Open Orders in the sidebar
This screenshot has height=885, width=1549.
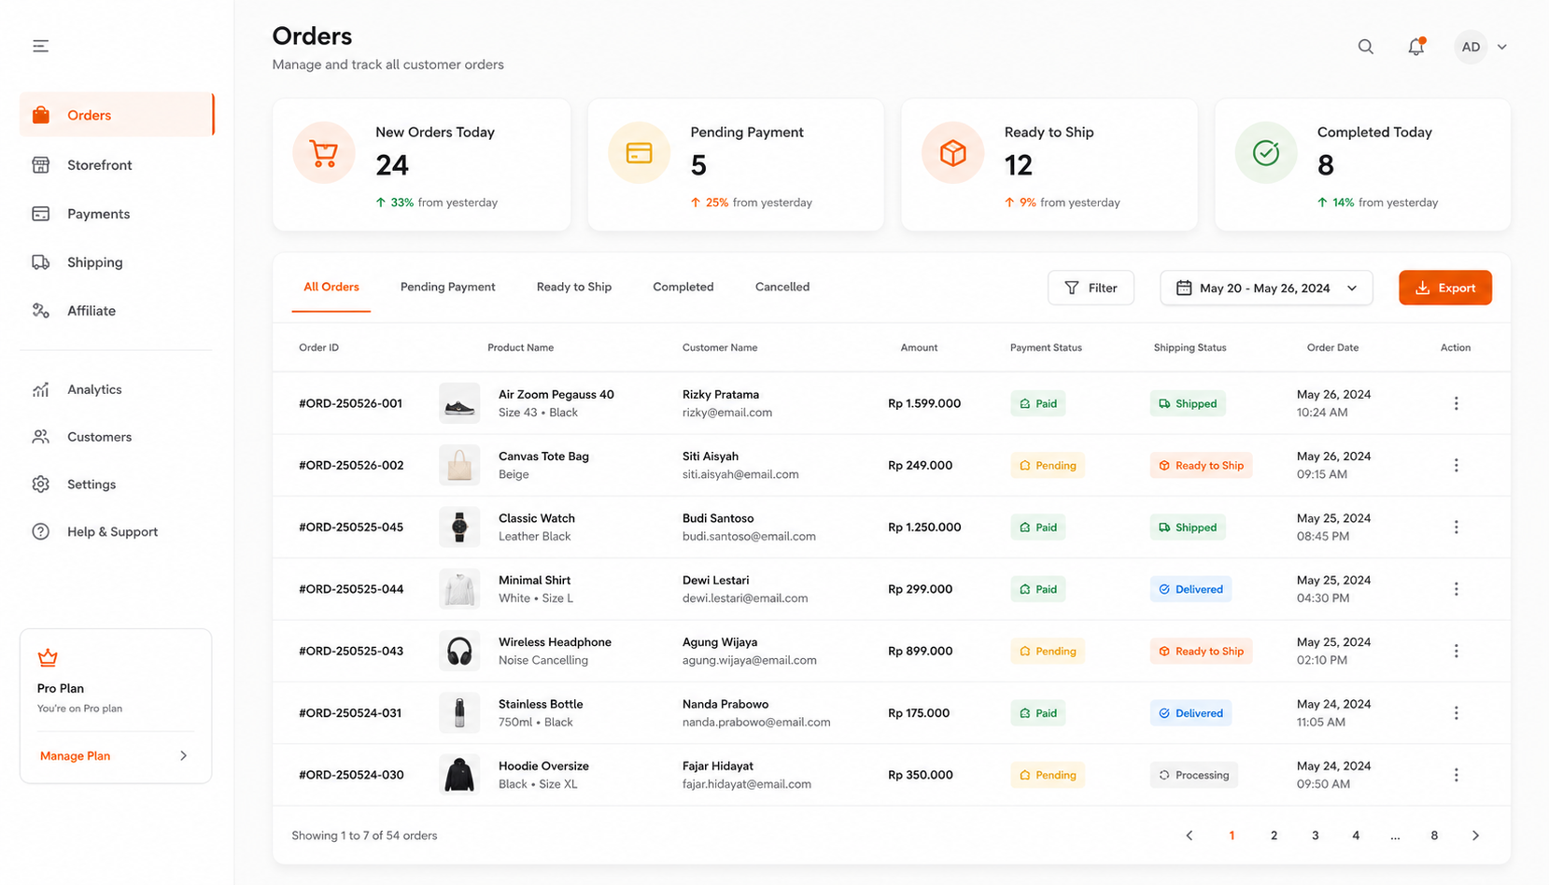tap(117, 115)
